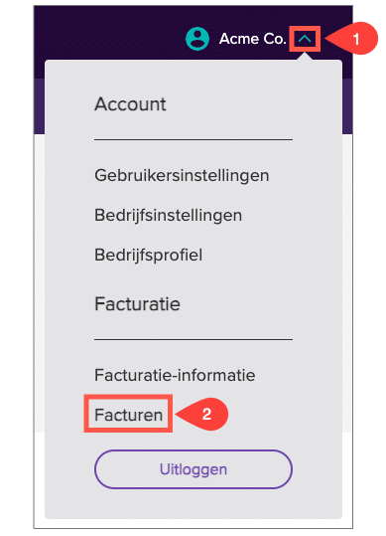Collapse the Acme Co. account menu chevron

pyautogui.click(x=305, y=40)
